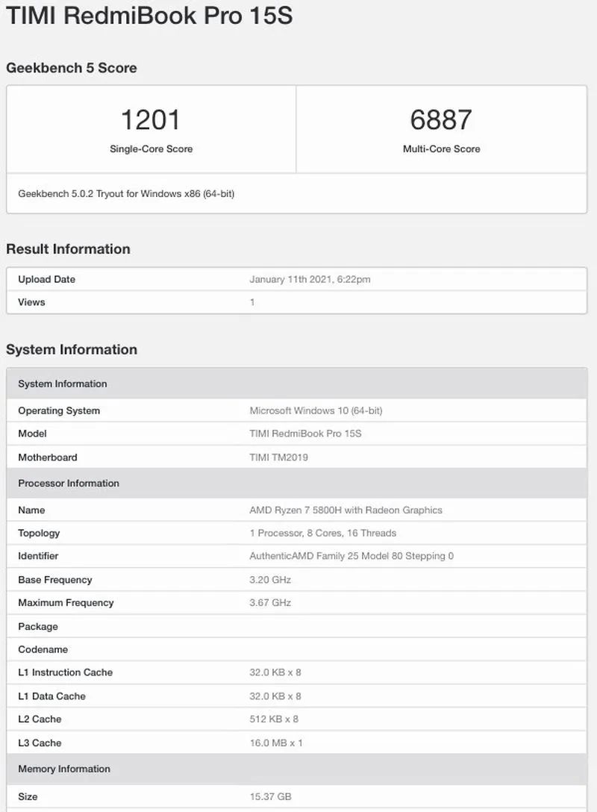
Task: Click the L3 Cache value "16.0 MB x 1"
Action: tap(276, 743)
